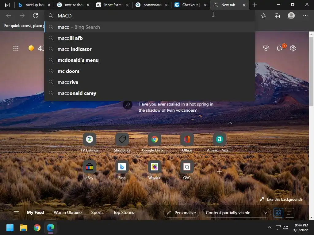Open the app launcher grid icon
Screen dimensions: 314x235
16,48
